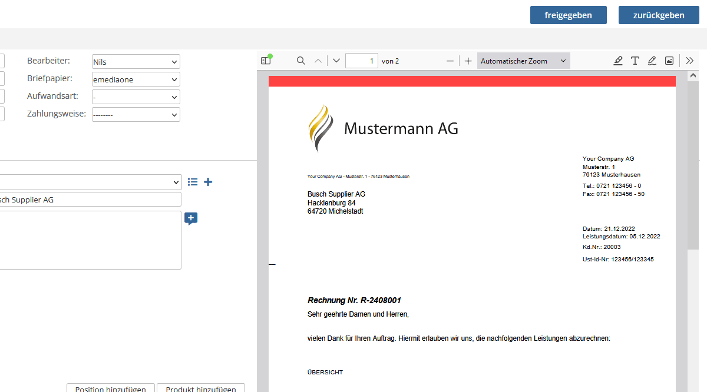Click the freigegeben button

click(568, 15)
